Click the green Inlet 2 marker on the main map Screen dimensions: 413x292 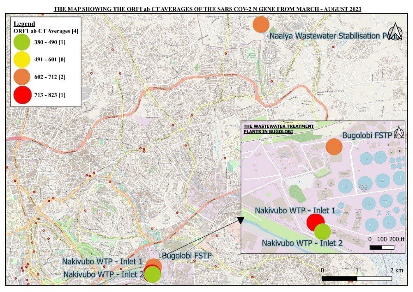coord(153,274)
